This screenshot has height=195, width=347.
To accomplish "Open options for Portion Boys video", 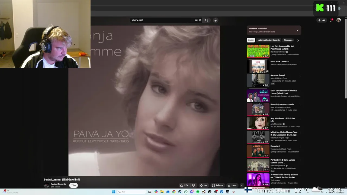I will 300,160.
